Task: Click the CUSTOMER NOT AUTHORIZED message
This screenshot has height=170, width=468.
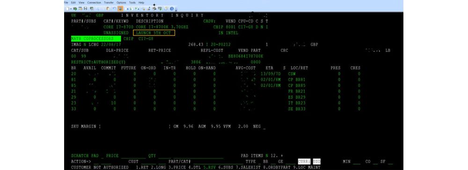Action: 100,167
